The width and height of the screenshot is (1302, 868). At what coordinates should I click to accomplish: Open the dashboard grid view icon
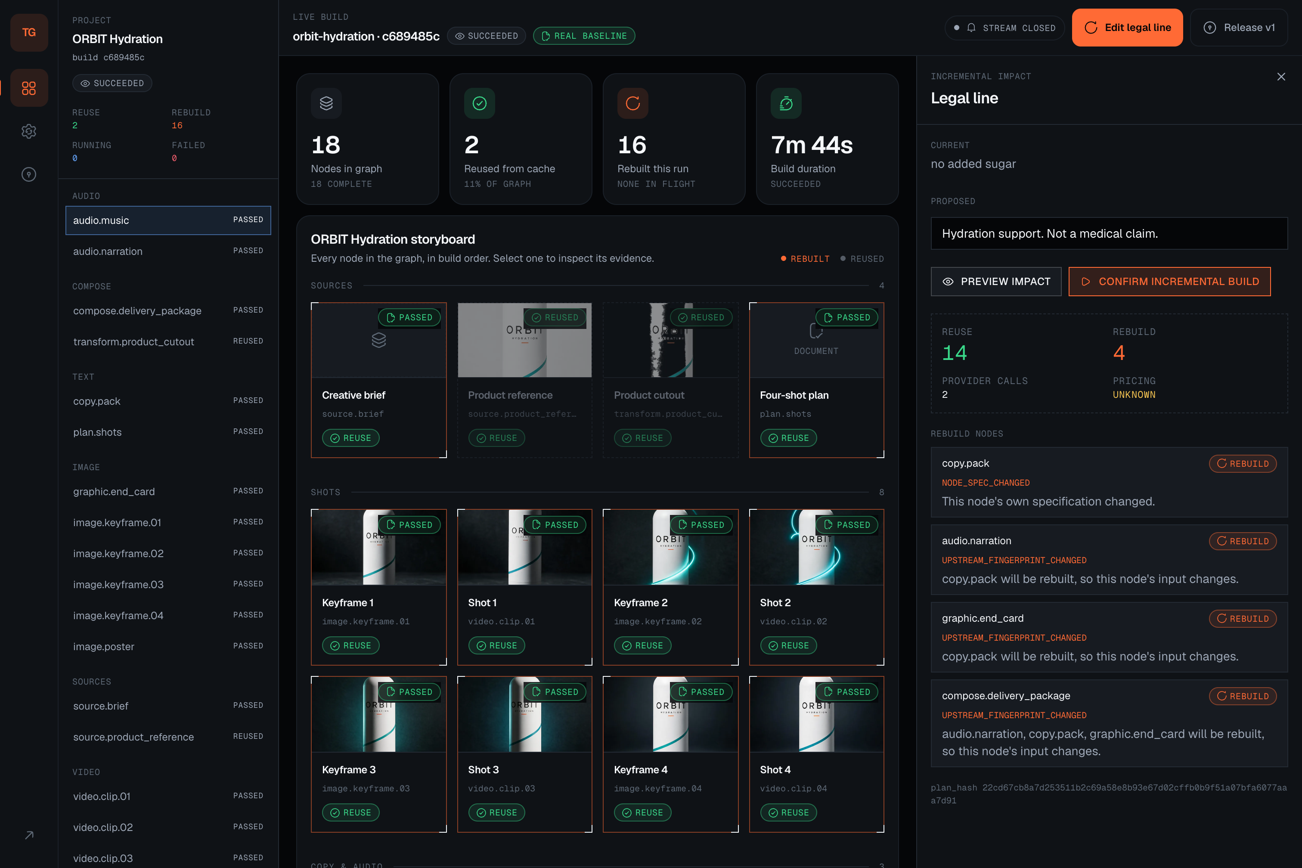pyautogui.click(x=29, y=88)
